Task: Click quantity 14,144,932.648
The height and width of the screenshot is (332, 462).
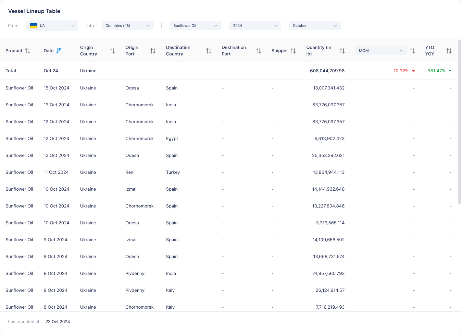Action: point(328,189)
